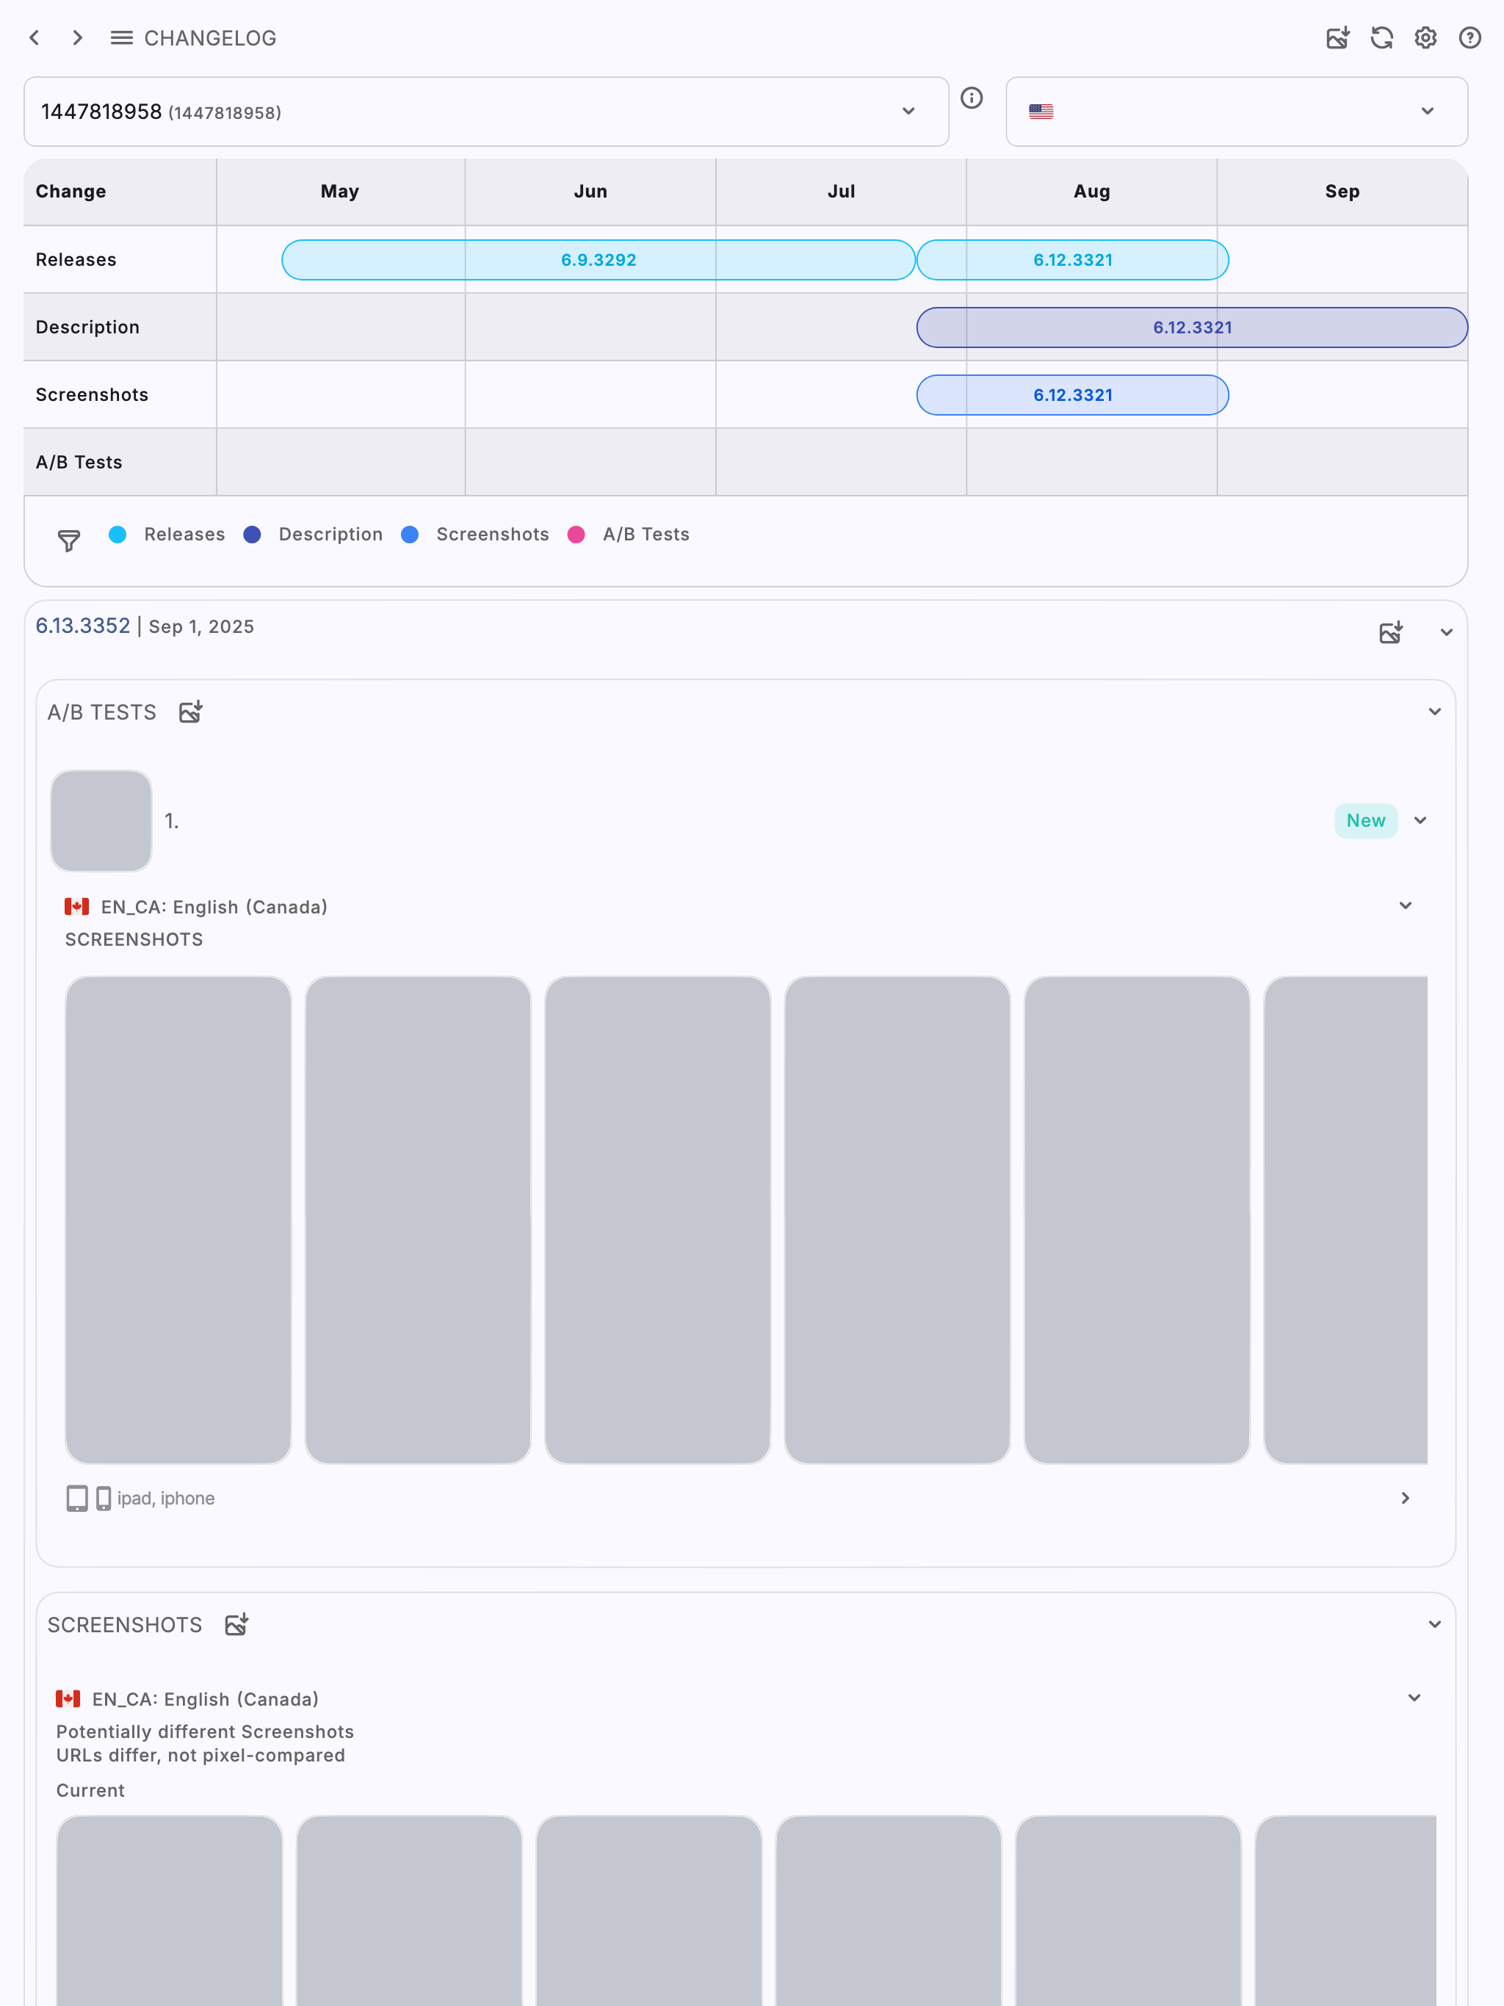1504x2006 pixels.
Task: Select Description row 6.12.3321 bar
Action: 1192,327
